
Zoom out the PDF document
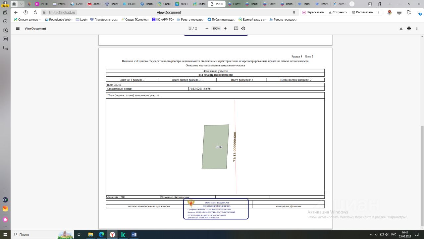(x=207, y=29)
